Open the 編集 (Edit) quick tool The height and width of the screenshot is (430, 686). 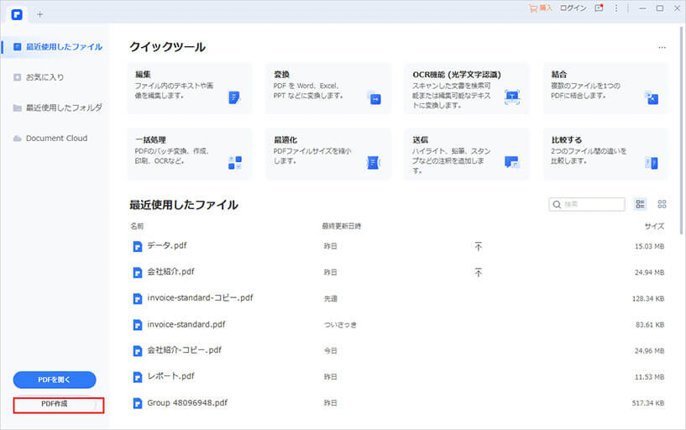click(x=189, y=87)
